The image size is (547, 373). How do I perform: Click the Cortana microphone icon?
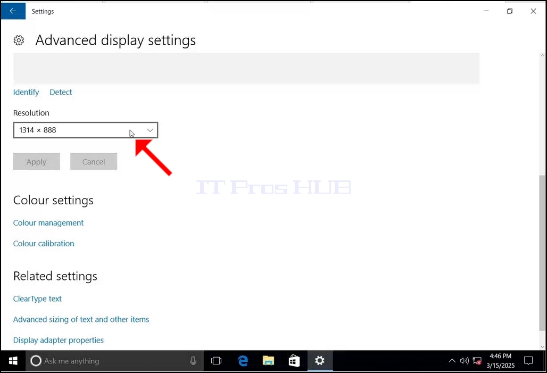[x=193, y=361]
